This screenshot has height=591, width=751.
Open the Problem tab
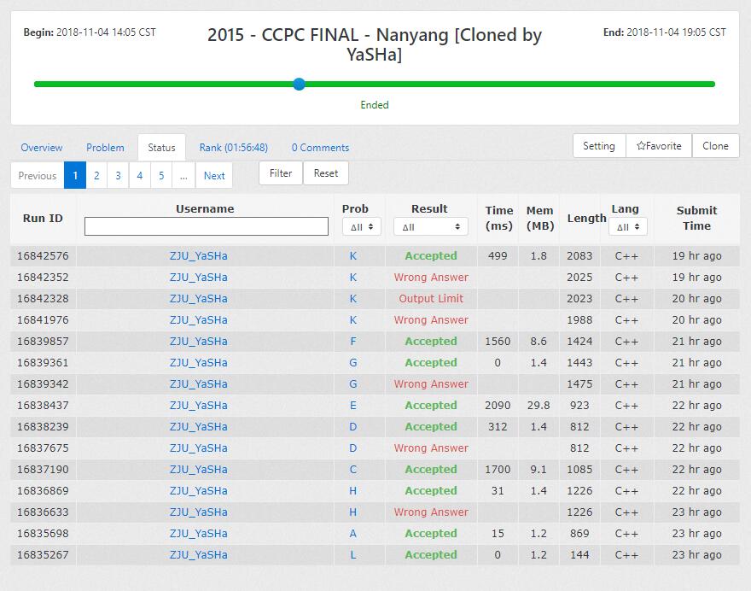click(105, 148)
